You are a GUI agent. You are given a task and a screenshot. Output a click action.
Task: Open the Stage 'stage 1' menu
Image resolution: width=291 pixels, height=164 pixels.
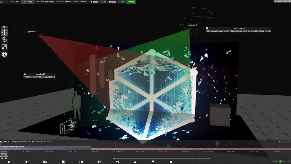[31, 2]
